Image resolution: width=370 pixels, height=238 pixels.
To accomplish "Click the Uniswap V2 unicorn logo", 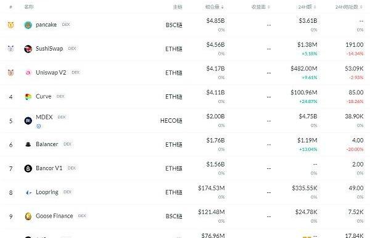I will [x=28, y=73].
